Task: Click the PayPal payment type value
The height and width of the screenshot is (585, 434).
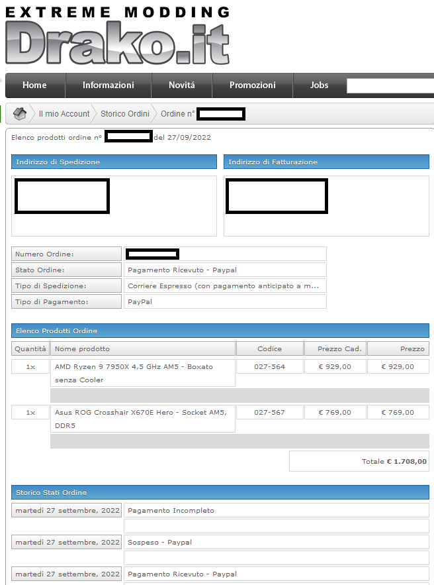Action: point(225,302)
